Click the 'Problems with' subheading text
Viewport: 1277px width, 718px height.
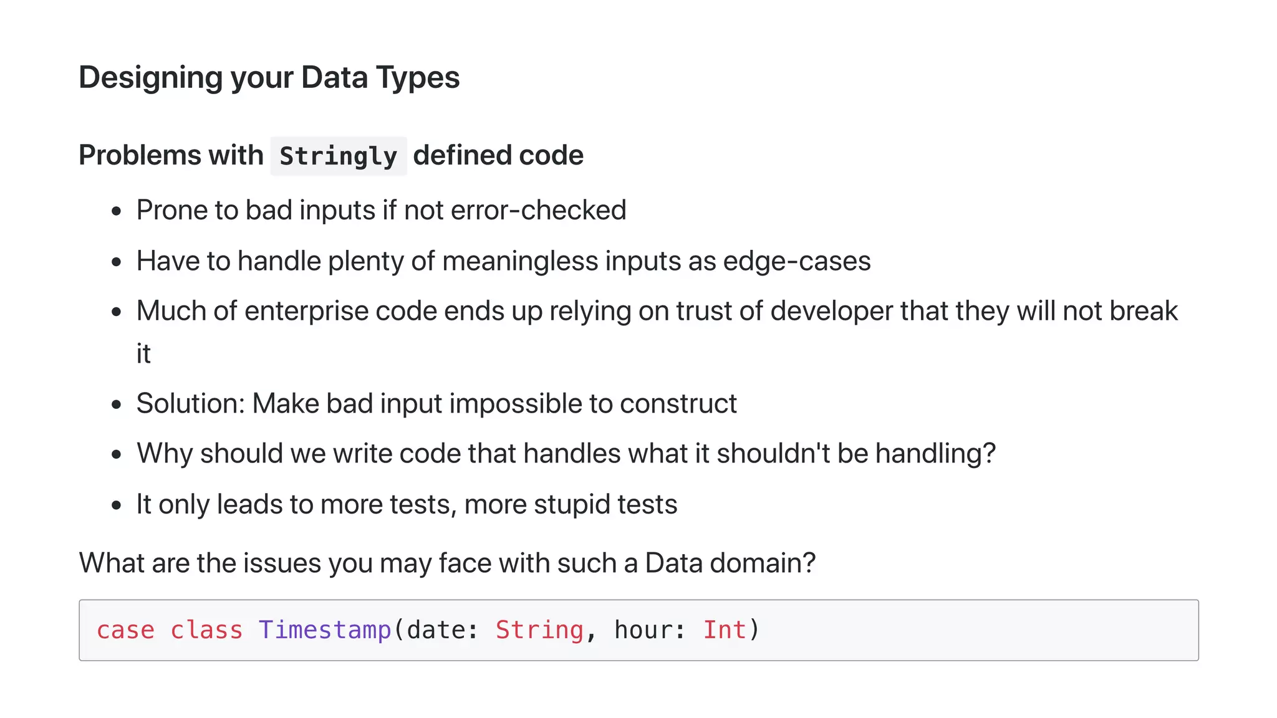pos(171,155)
